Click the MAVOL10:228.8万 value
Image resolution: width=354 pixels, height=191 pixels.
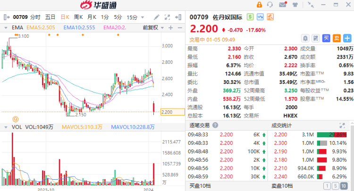tap(133, 127)
